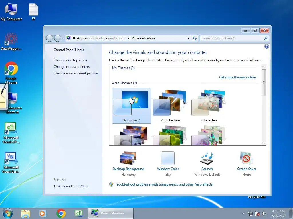Open Desktop Background settings icon
The width and height of the screenshot is (293, 219).
point(128,158)
